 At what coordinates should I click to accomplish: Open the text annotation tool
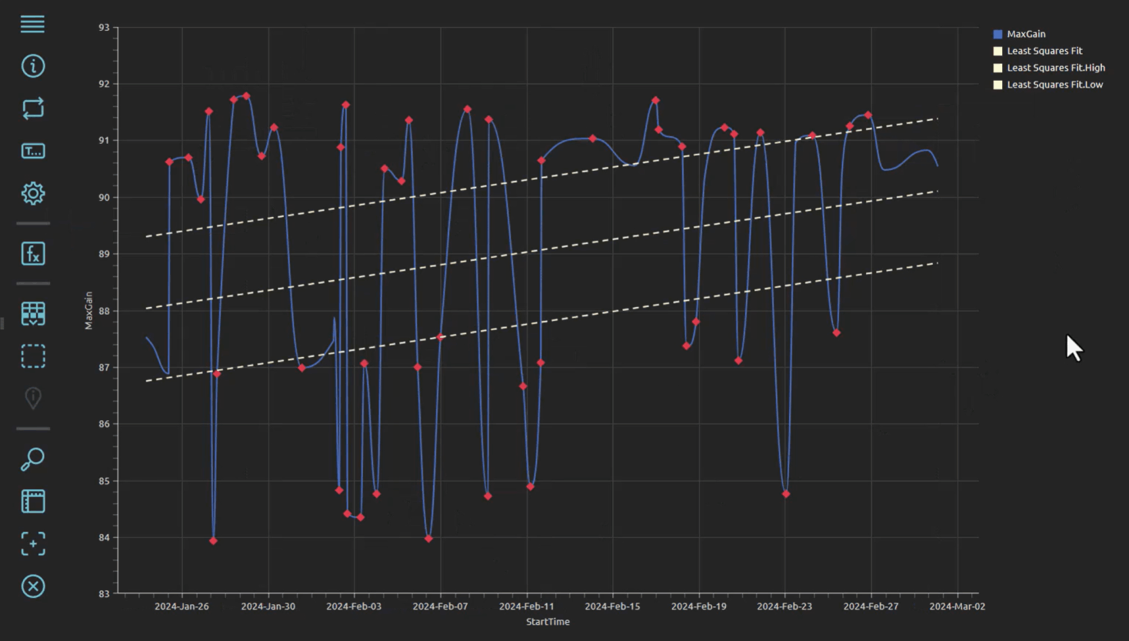click(33, 151)
